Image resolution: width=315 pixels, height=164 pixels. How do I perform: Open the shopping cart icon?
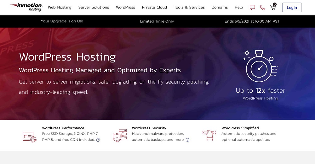pos(273,7)
